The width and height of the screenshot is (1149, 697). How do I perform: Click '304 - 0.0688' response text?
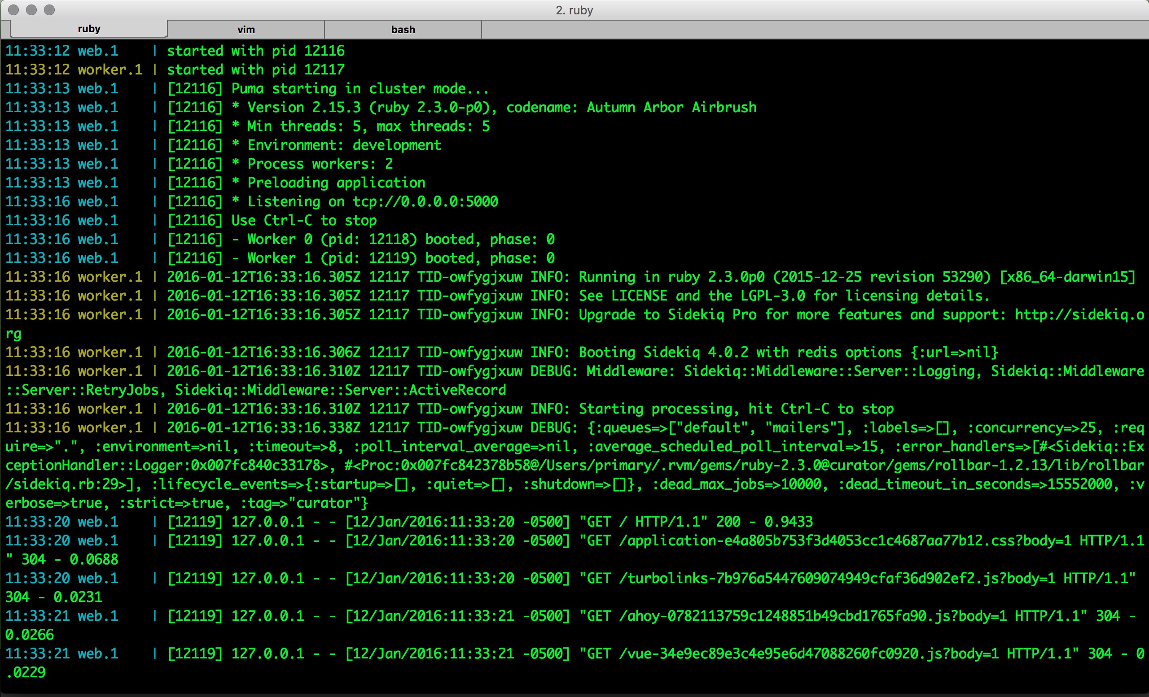pyautogui.click(x=70, y=560)
